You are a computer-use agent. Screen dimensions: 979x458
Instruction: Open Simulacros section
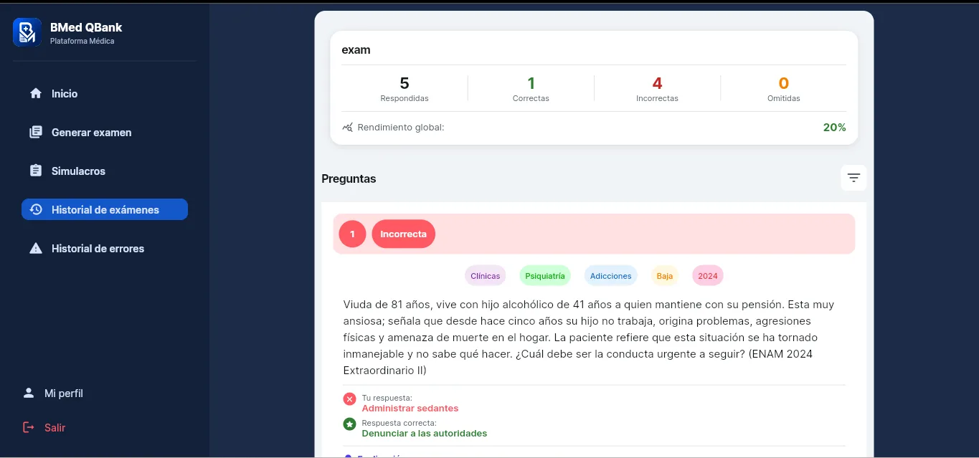click(x=105, y=171)
